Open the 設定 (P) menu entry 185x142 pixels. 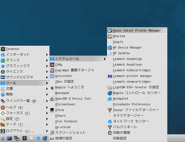25,119
